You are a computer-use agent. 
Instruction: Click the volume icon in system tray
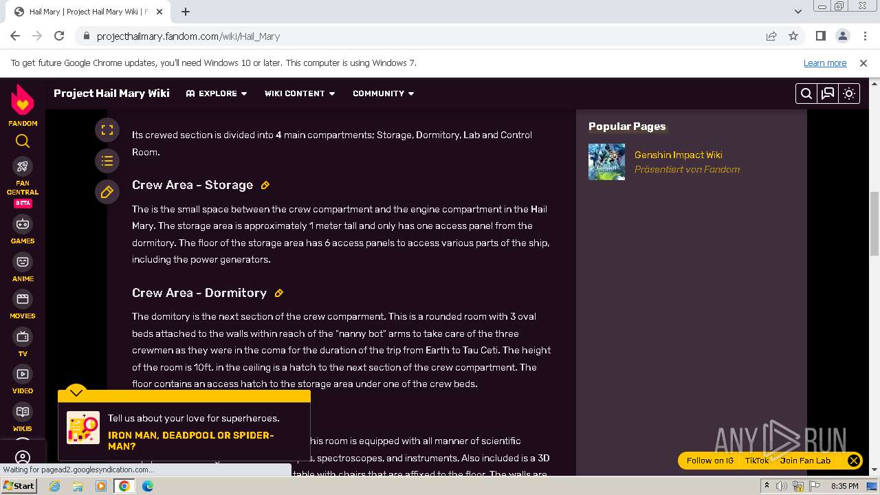pos(782,486)
